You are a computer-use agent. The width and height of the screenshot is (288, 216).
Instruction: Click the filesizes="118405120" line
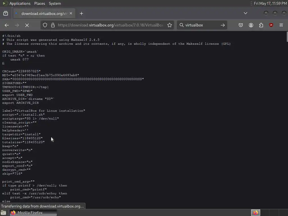point(22,138)
